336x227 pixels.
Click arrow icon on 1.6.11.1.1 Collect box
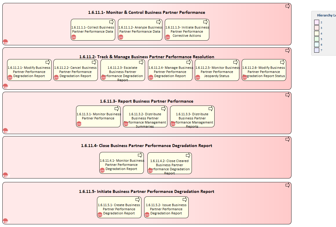pos(111,22)
